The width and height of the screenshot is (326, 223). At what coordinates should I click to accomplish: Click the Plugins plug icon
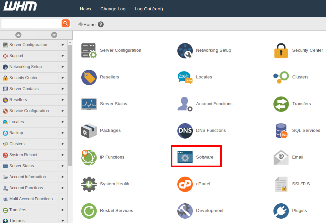tap(281, 211)
